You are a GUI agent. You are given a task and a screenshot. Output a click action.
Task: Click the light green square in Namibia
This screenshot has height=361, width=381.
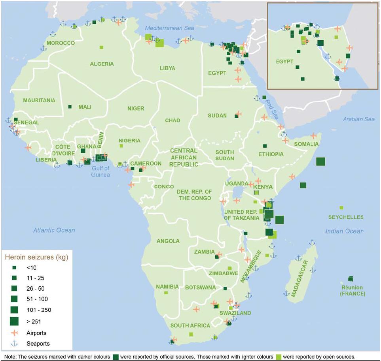pos(166,293)
